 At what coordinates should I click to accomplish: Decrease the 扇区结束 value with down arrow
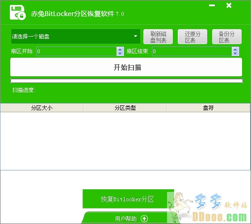[x=235, y=54]
